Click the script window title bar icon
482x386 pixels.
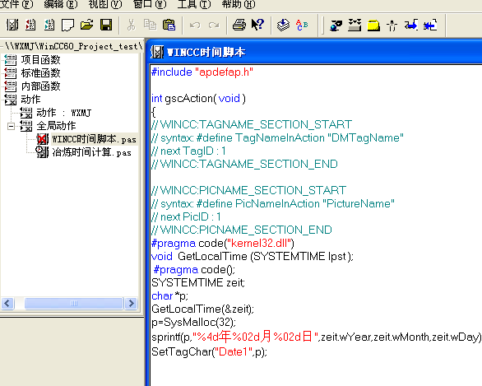pos(157,52)
